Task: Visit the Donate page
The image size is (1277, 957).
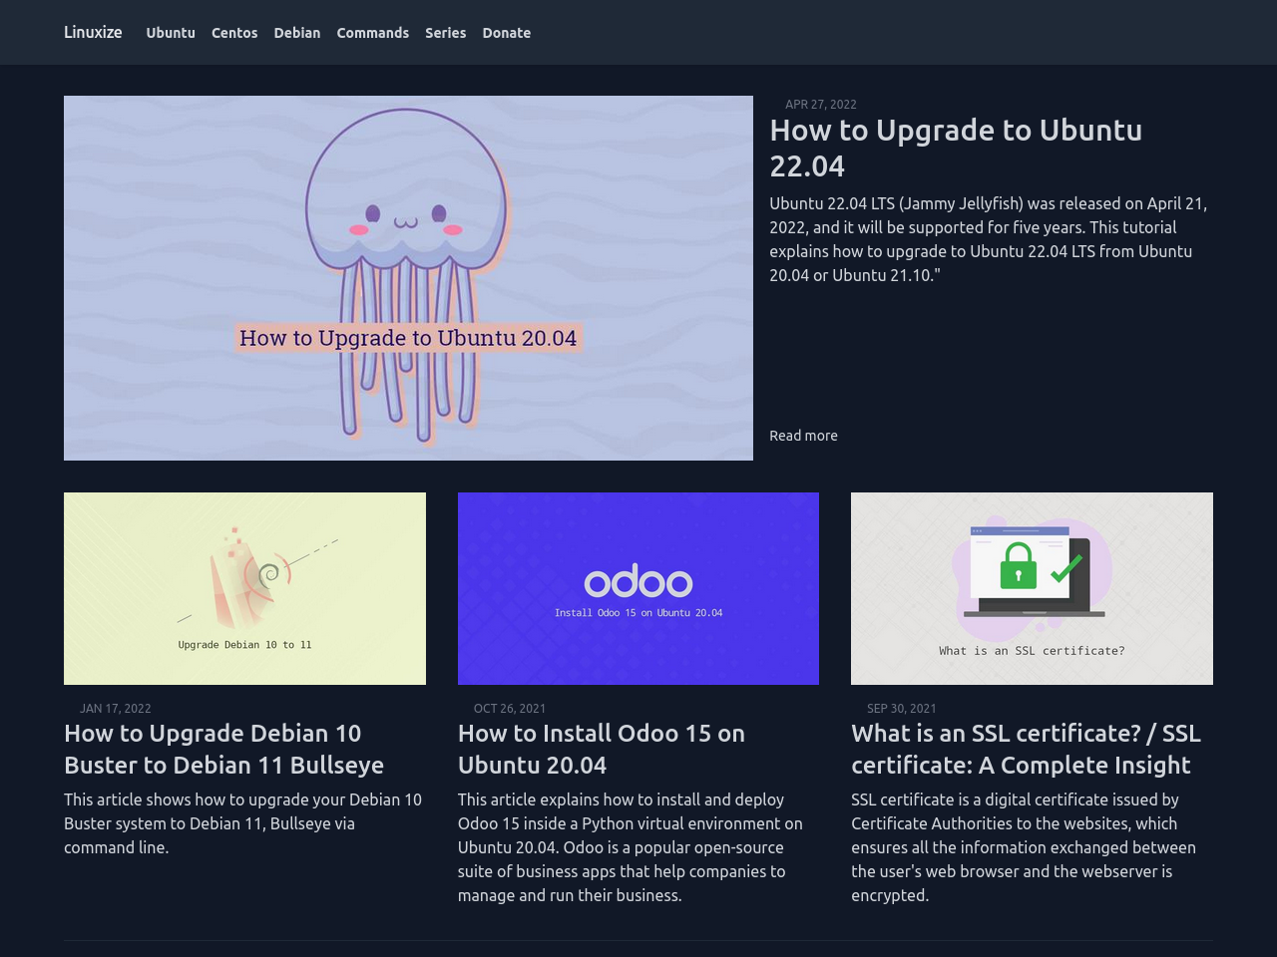Action: click(x=507, y=33)
